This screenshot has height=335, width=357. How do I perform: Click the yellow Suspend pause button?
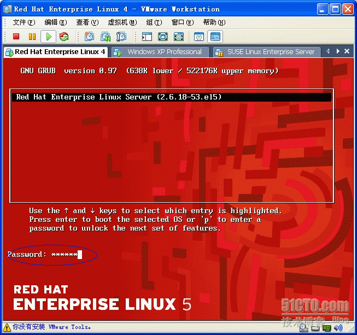pos(32,37)
